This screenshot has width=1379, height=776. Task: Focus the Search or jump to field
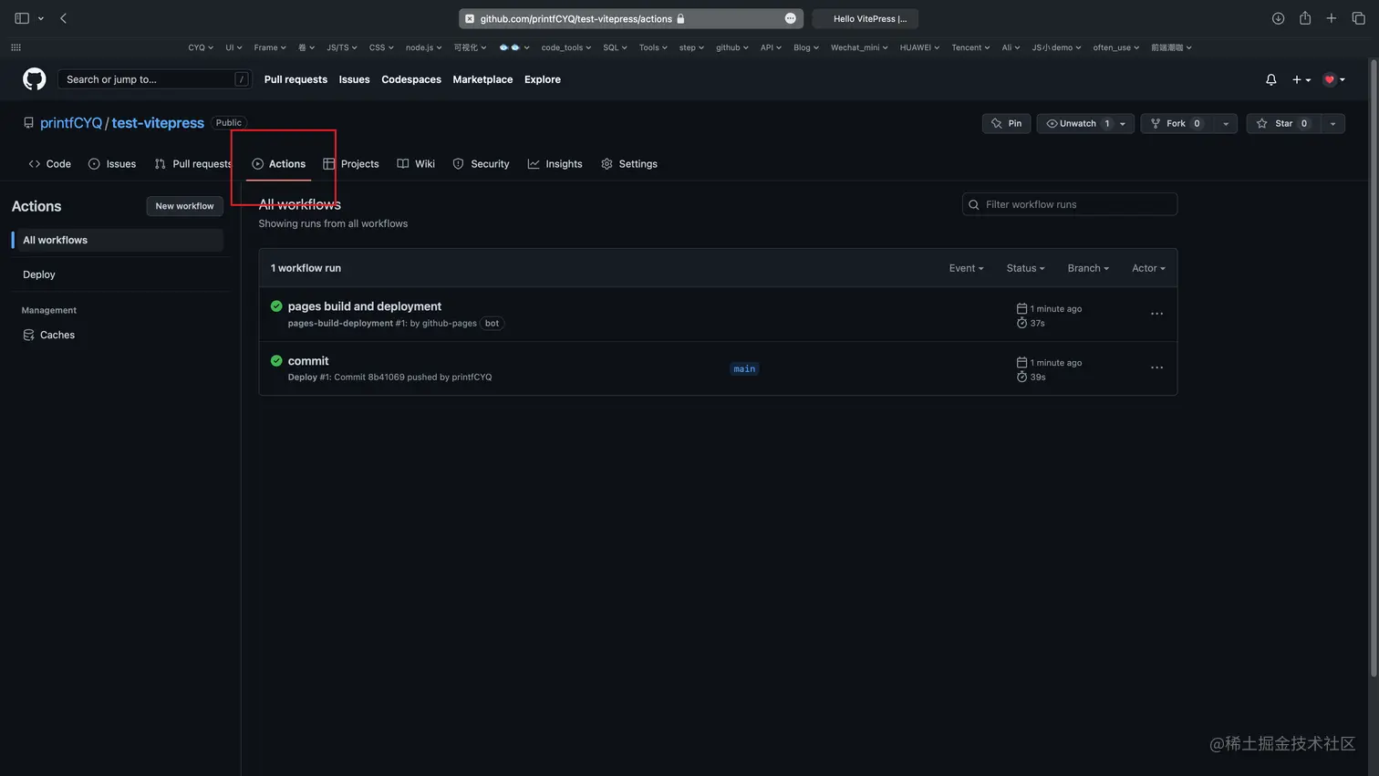(154, 79)
